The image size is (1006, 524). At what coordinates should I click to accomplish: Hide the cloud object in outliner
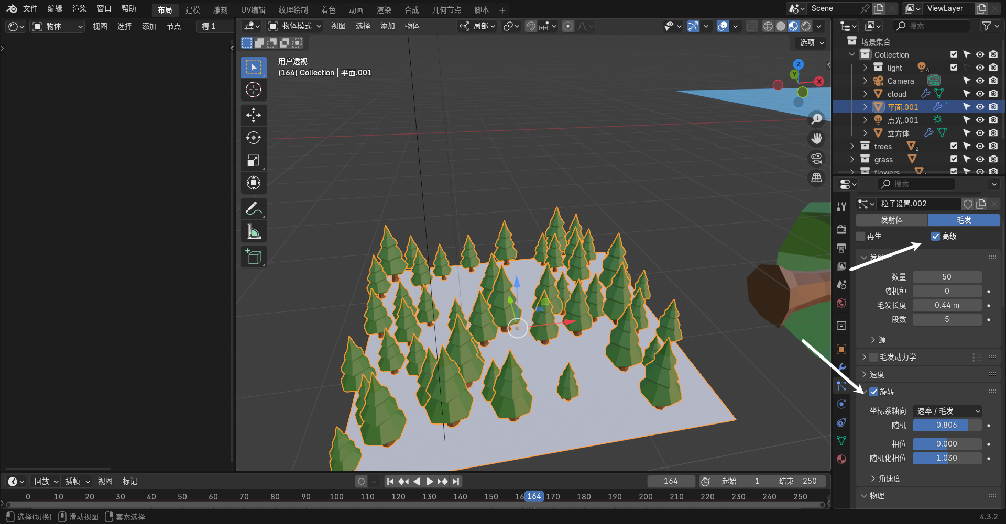pos(980,94)
